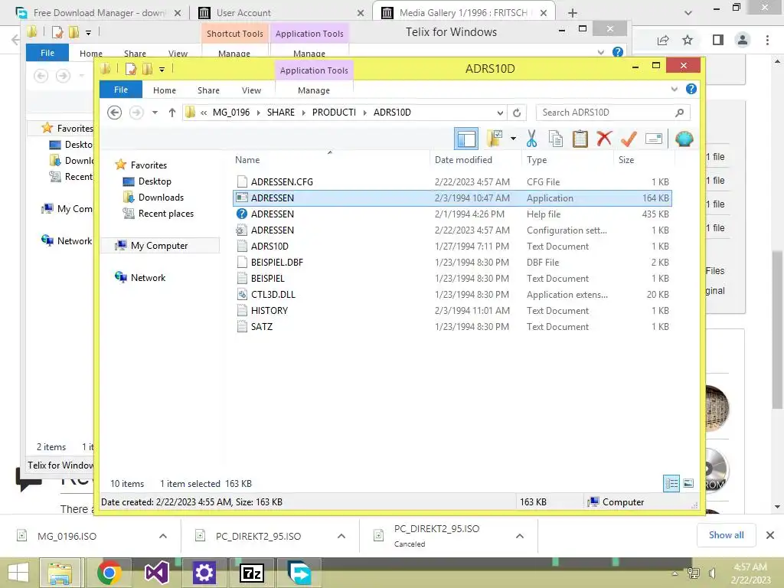The height and width of the screenshot is (588, 784).
Task: Open the recent locations dropdown arrow
Action: [155, 113]
